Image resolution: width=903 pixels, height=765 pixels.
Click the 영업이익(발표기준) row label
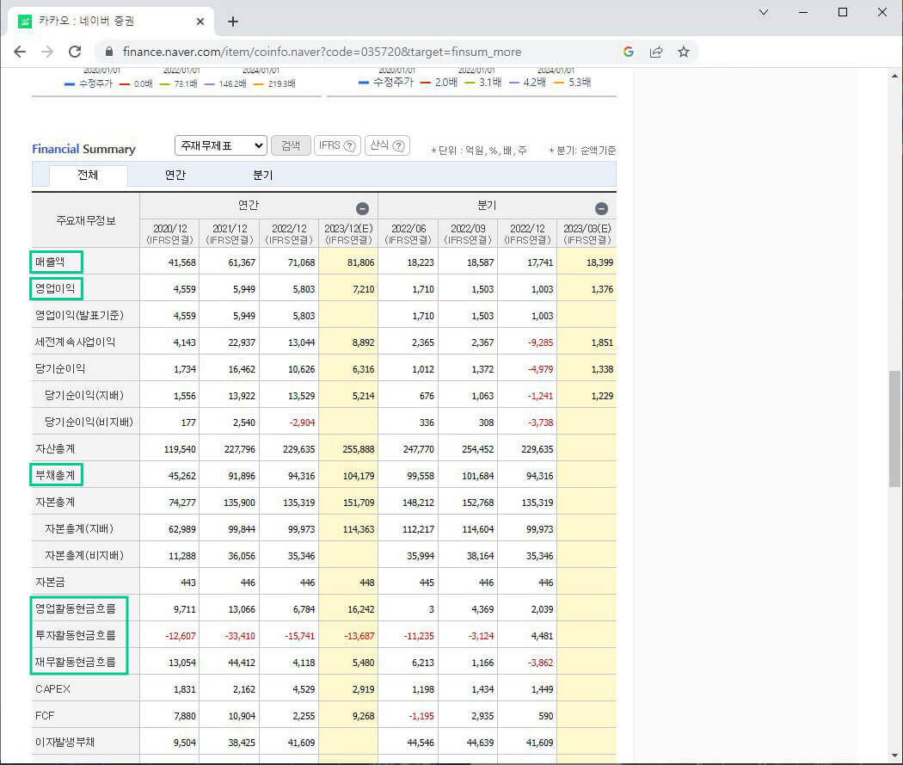tap(79, 315)
